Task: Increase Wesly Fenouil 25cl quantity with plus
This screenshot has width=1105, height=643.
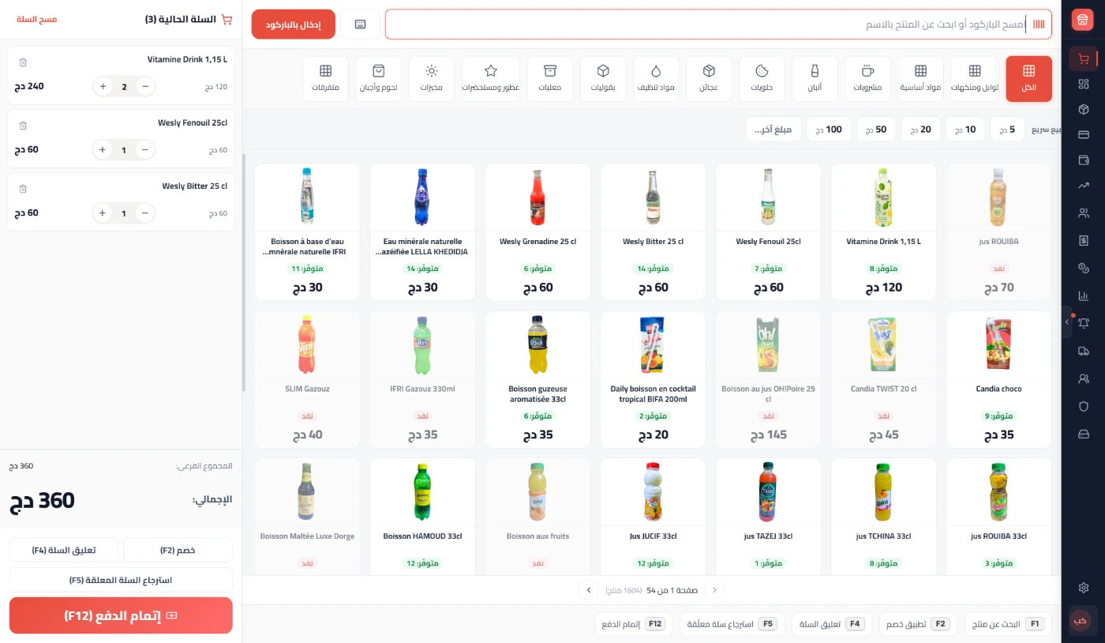Action: point(103,149)
